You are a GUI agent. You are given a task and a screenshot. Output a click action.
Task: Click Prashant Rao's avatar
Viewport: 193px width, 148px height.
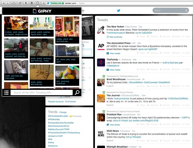pos(101,118)
